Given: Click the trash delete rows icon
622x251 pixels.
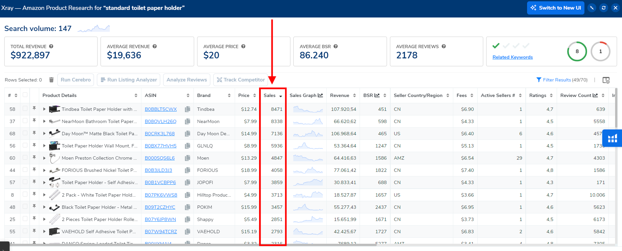Looking at the screenshot, I should point(51,80).
